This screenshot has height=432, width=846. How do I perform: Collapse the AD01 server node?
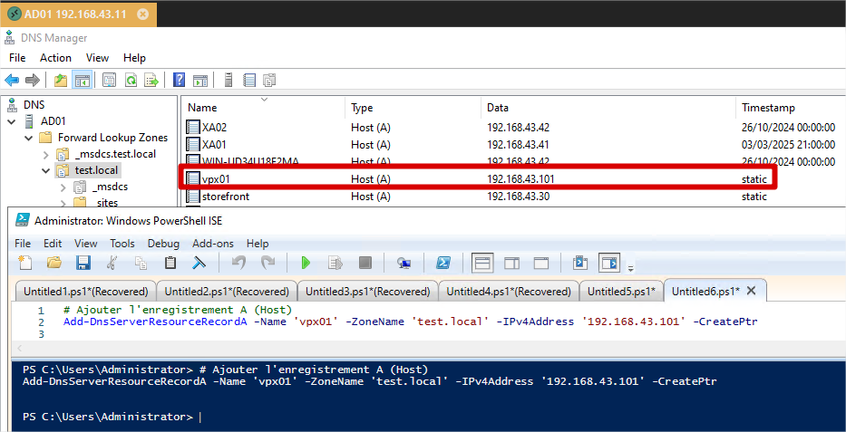[12, 121]
